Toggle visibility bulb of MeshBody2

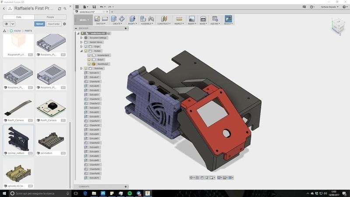pos(89,64)
